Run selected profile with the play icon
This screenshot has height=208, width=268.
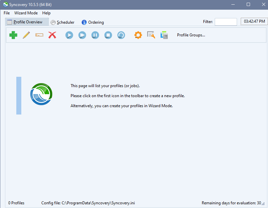pos(69,35)
